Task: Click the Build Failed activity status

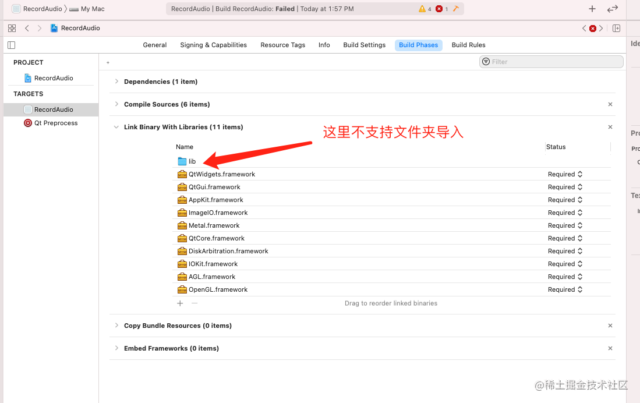Action: [x=263, y=9]
